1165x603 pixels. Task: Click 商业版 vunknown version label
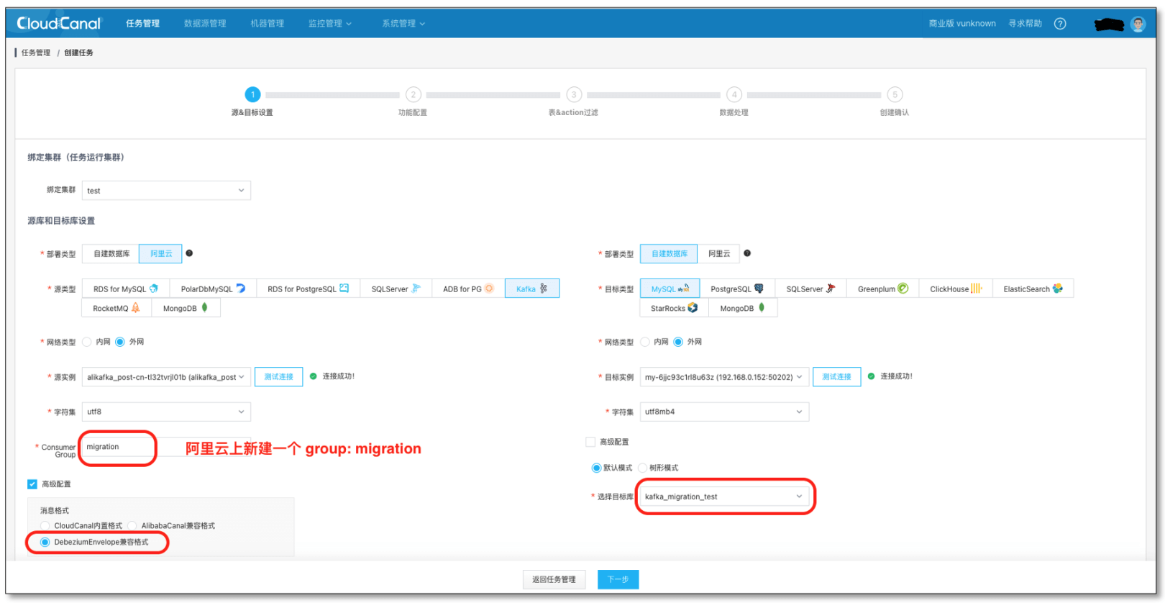point(962,24)
